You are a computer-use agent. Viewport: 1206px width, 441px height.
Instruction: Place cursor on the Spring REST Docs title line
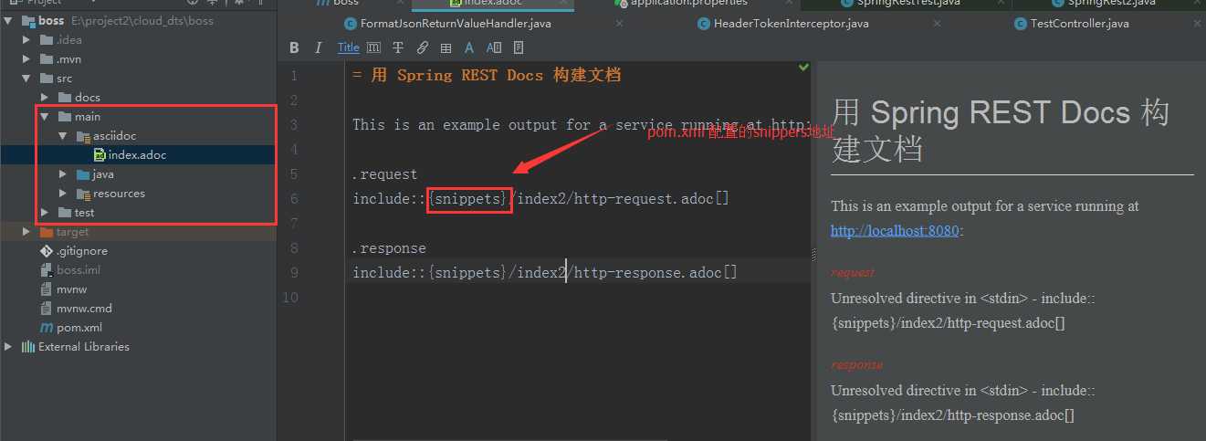487,76
